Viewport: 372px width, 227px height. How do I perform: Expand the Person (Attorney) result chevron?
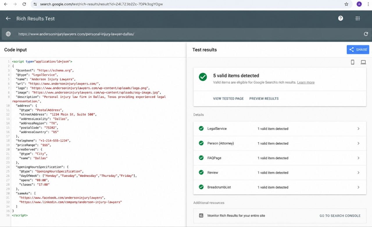(x=358, y=143)
